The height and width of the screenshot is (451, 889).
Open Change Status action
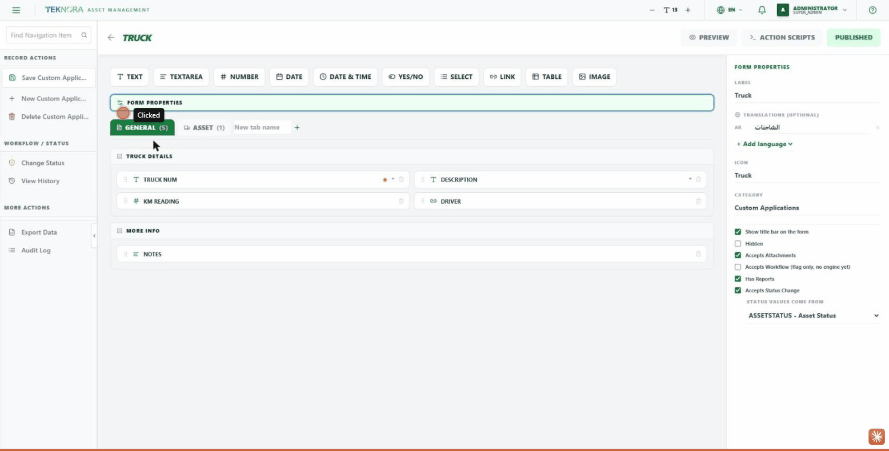[49, 163]
